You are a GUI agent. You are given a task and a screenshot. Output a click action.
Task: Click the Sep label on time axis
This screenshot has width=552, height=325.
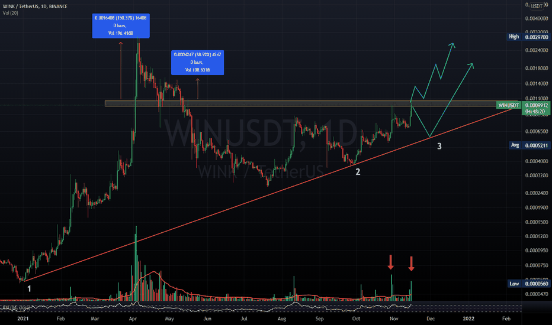(x=319, y=318)
